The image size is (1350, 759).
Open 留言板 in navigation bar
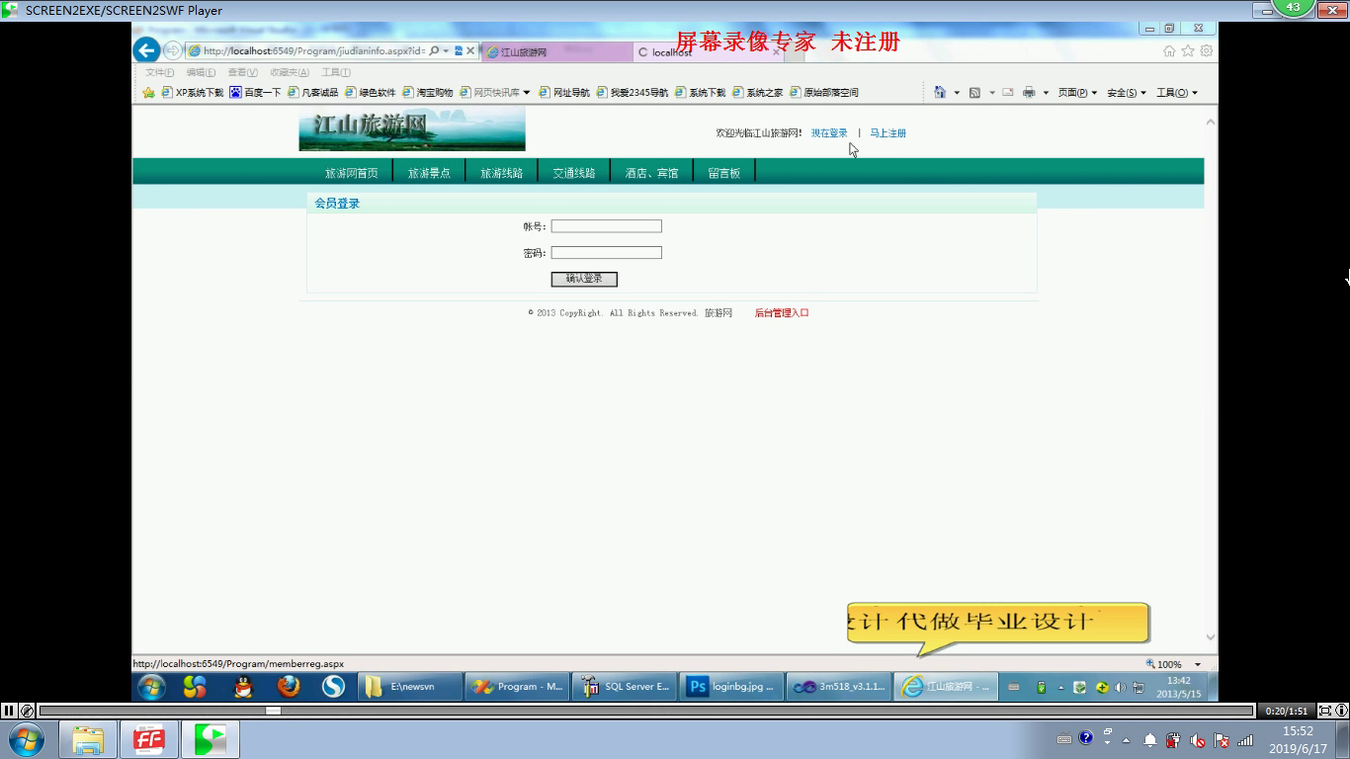point(723,173)
